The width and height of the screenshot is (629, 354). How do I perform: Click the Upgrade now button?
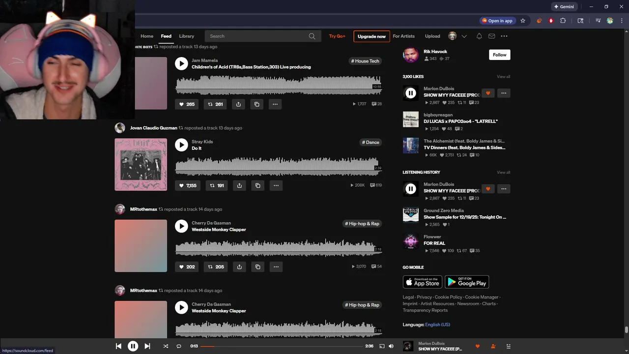[372, 36]
